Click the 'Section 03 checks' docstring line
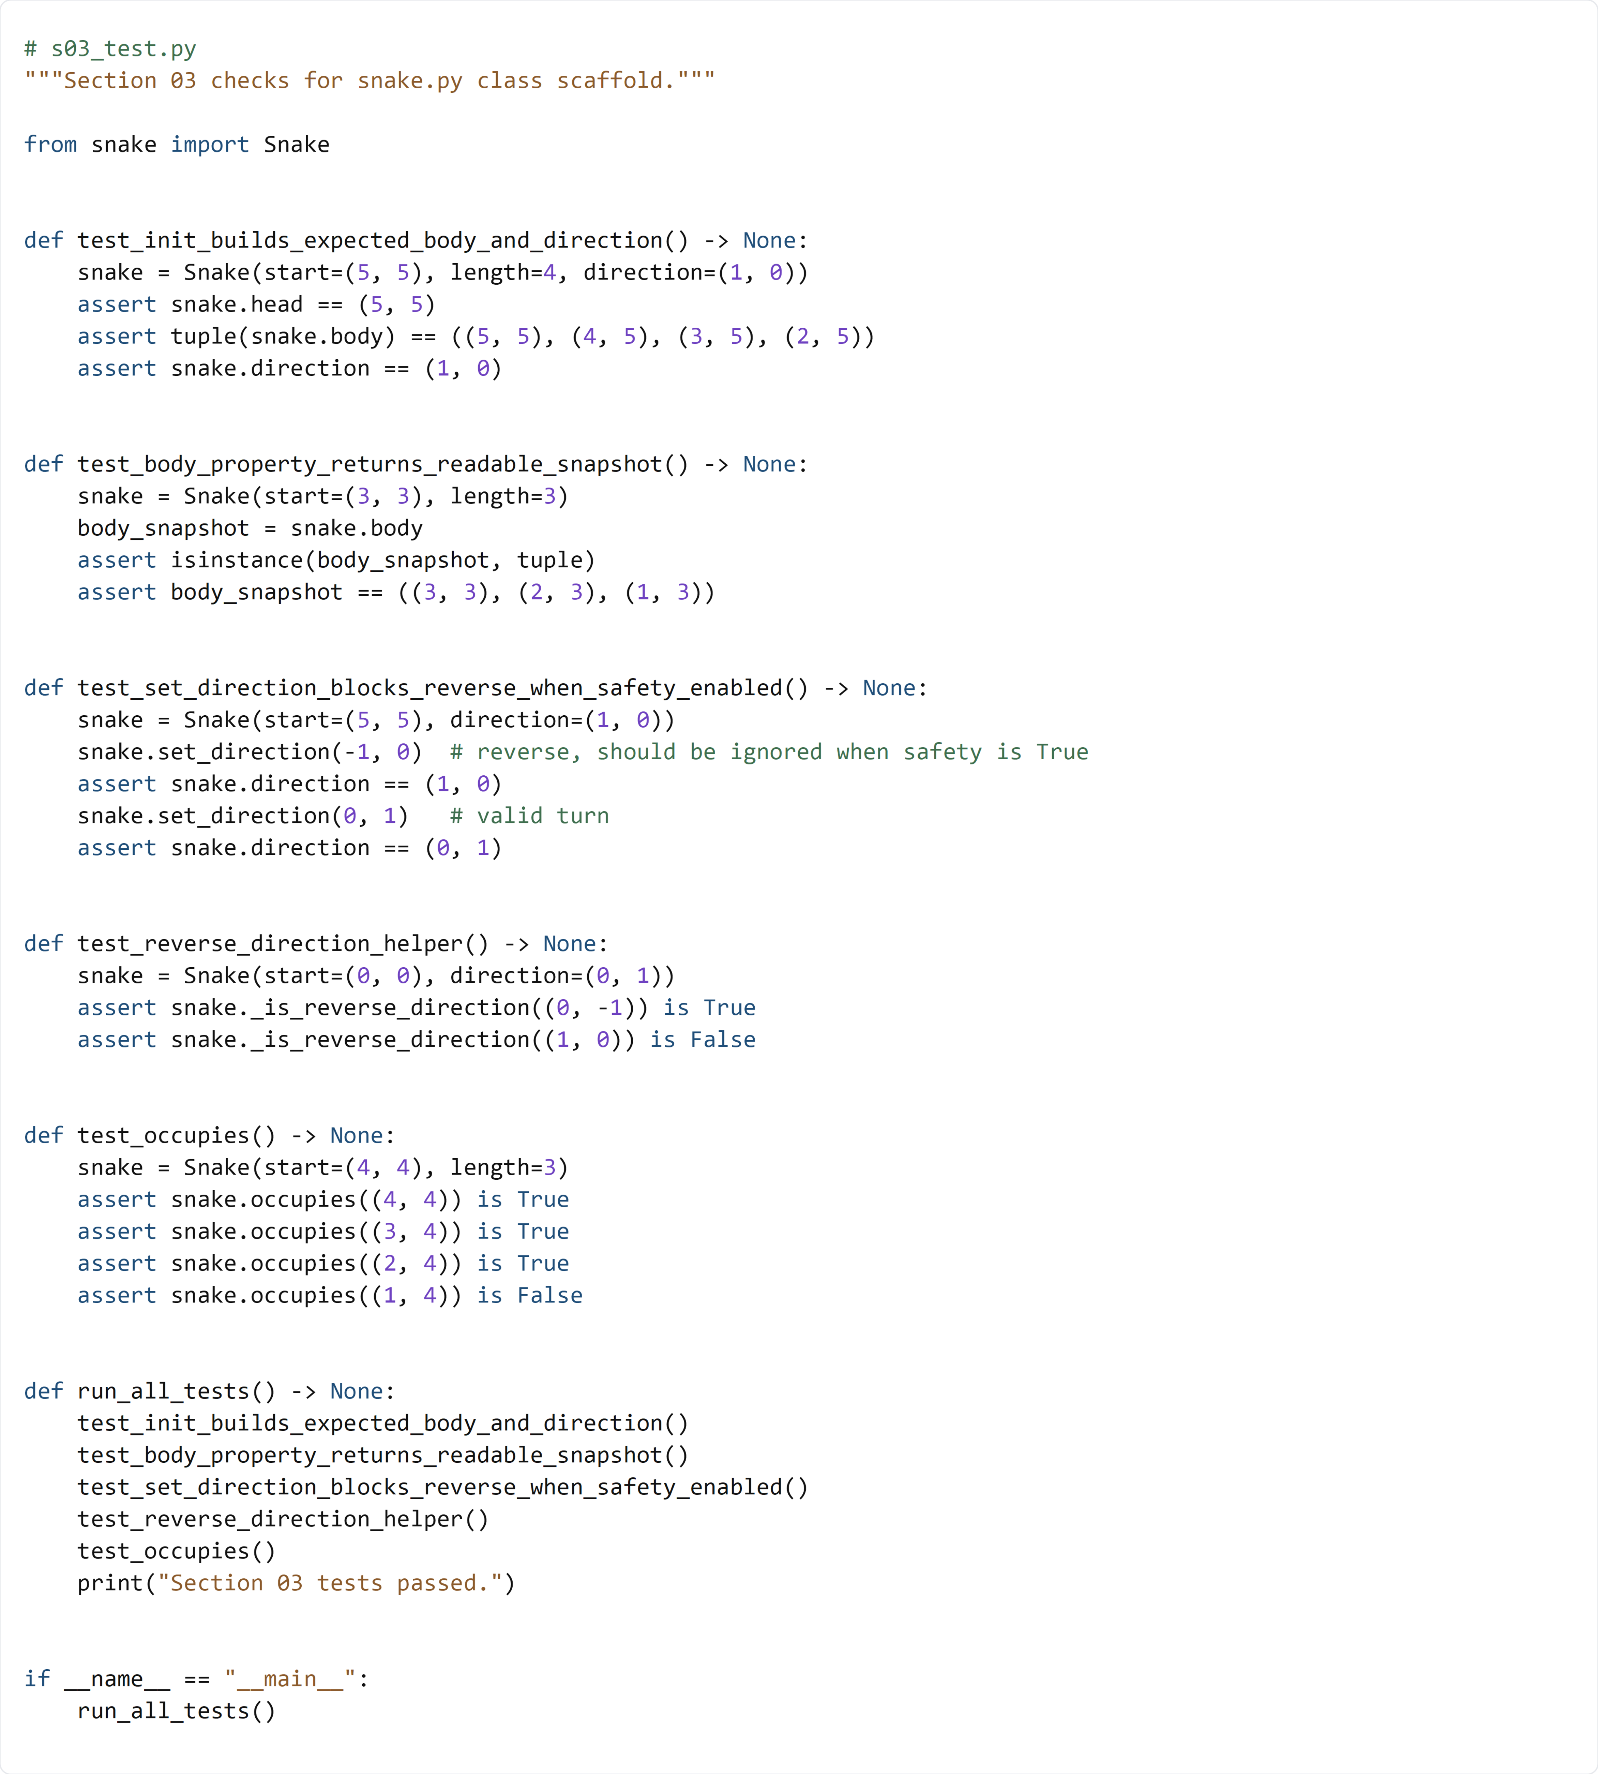This screenshot has height=1774, width=1598. (x=370, y=81)
